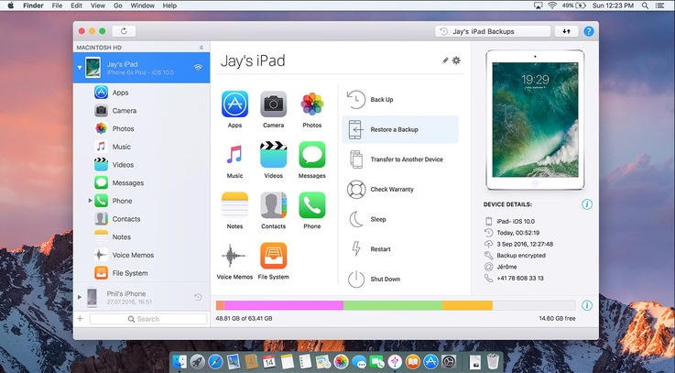Open the Photos icon in main grid
Viewport: 675px width, 373px height.
point(312,104)
